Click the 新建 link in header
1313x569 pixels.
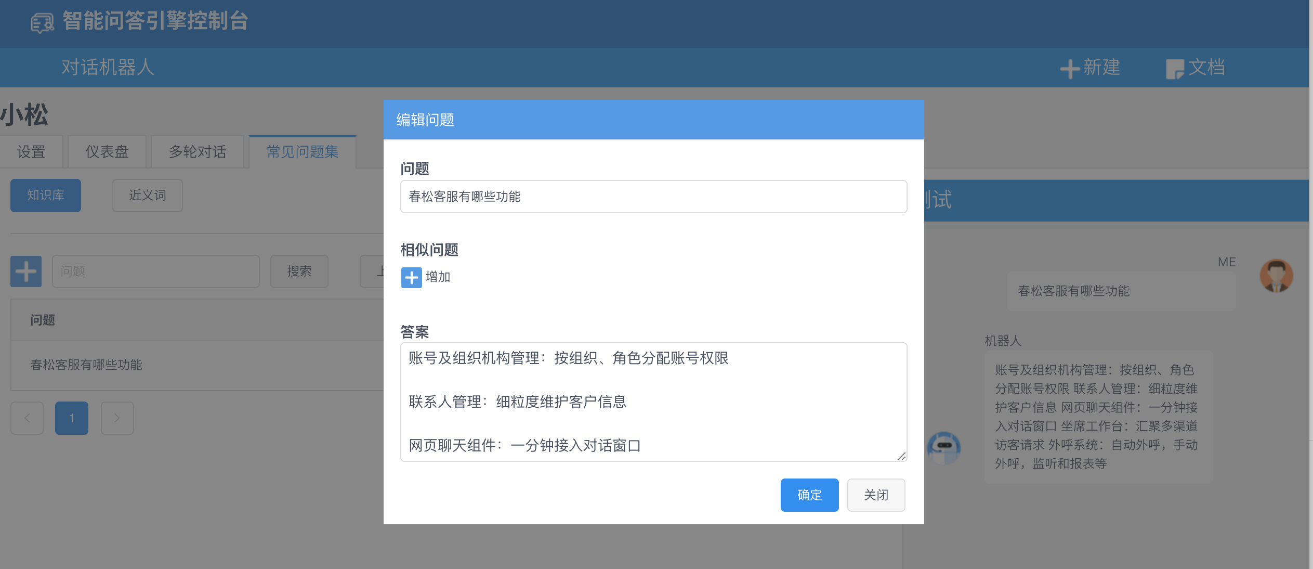click(x=1101, y=68)
